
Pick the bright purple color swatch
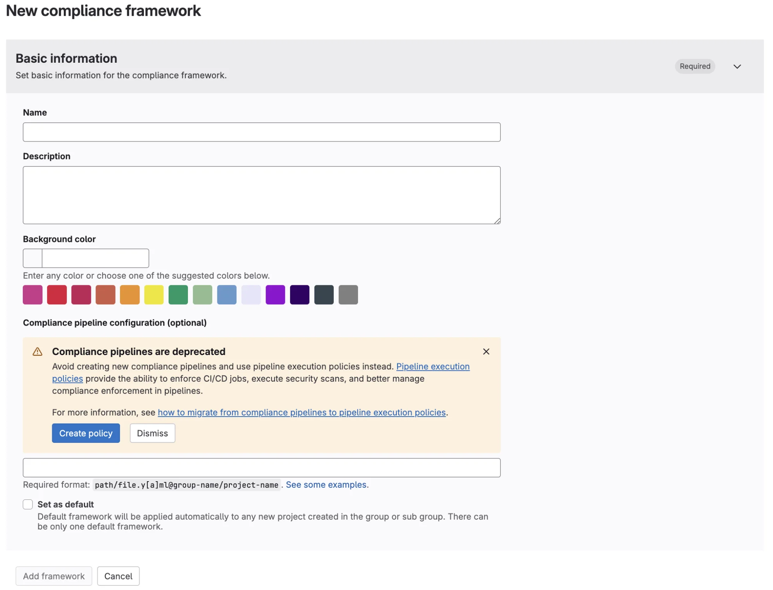(x=275, y=295)
